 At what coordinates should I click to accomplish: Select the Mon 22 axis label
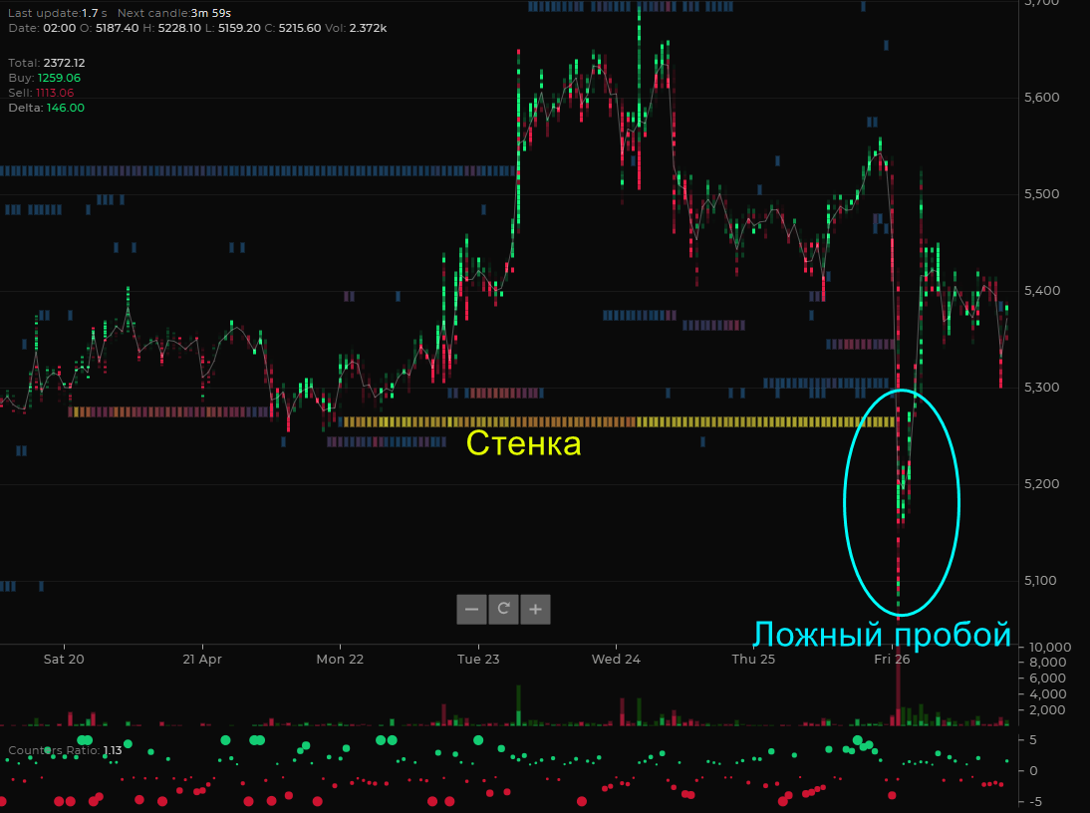tap(339, 659)
